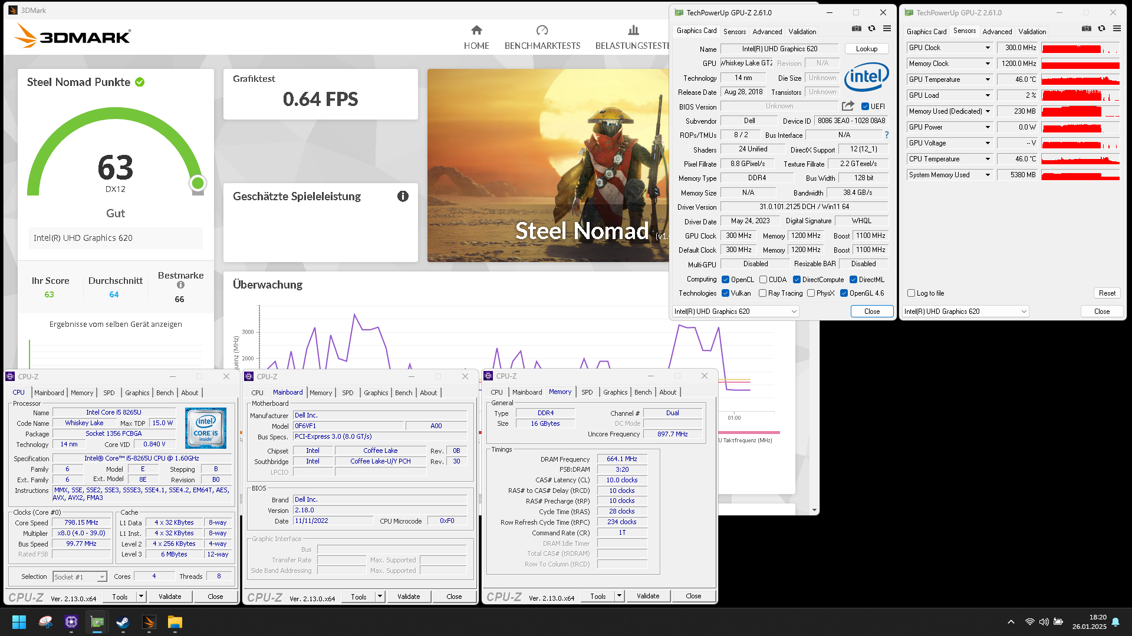Click the info icon under Bestmarke
The height and width of the screenshot is (636, 1132).
click(x=180, y=285)
